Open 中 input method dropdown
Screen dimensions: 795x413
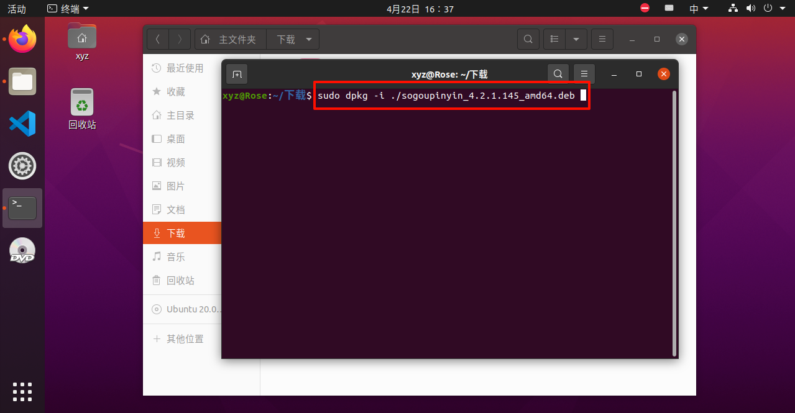(699, 9)
